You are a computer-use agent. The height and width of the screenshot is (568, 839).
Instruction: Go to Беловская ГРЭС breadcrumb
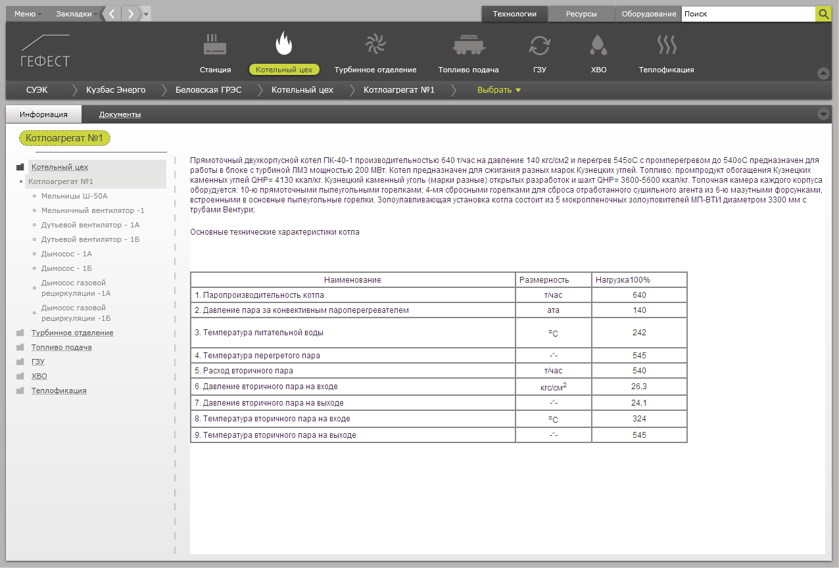coord(208,90)
